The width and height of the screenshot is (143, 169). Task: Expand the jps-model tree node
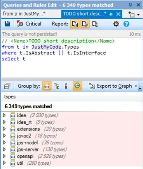[x=4, y=143]
